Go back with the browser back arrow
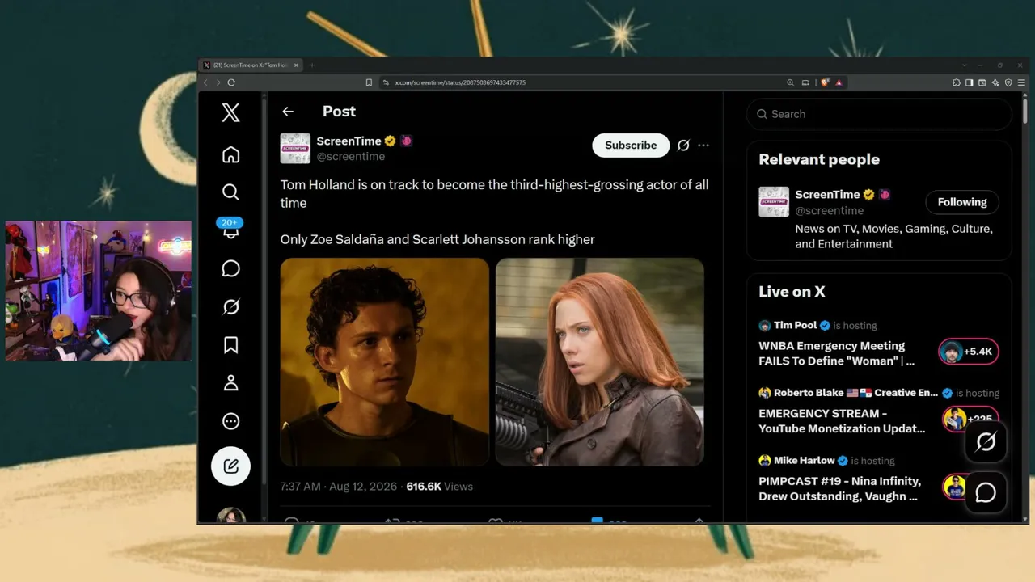The width and height of the screenshot is (1035, 582). pyautogui.click(x=205, y=82)
